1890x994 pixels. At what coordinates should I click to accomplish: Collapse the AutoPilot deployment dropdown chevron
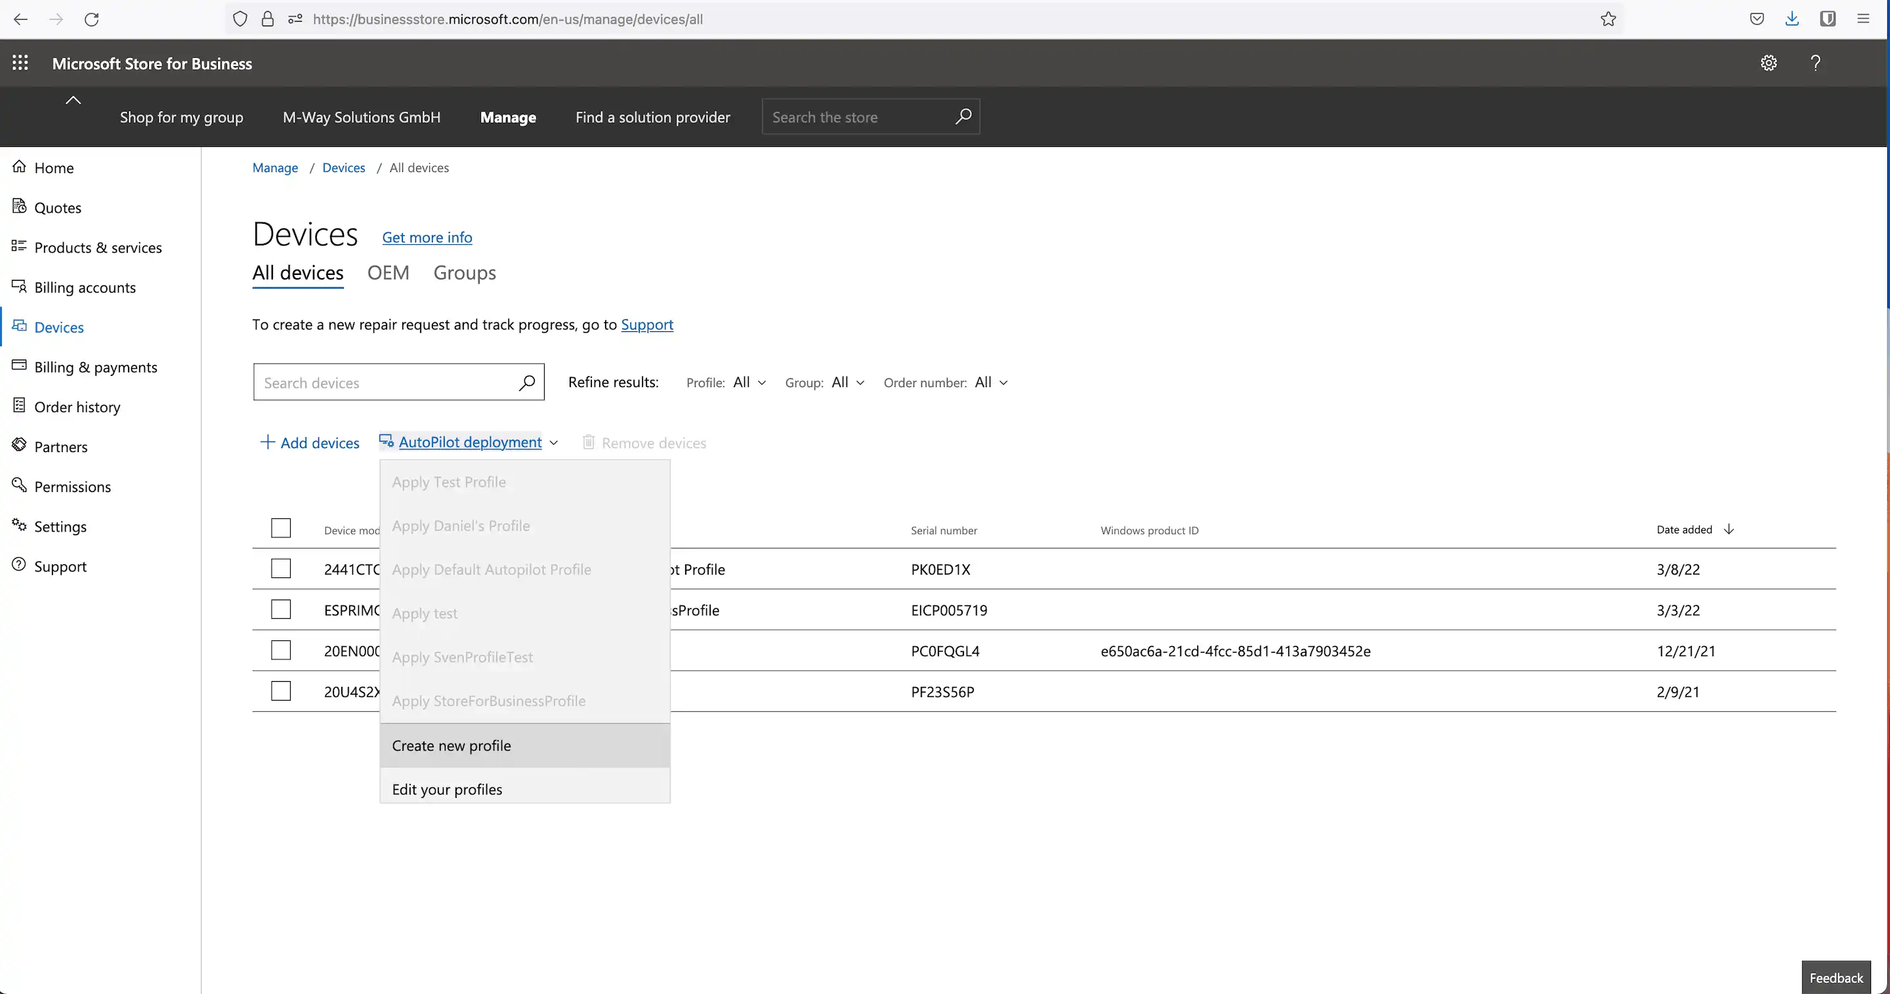[x=554, y=442]
